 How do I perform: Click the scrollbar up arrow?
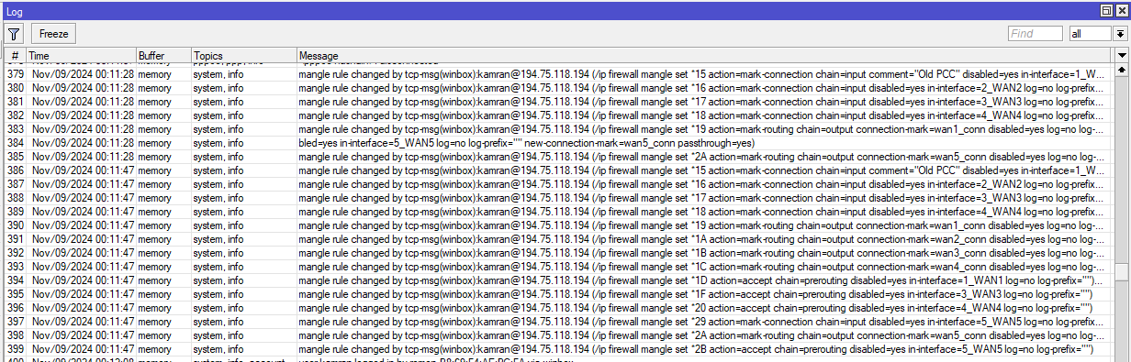1122,70
